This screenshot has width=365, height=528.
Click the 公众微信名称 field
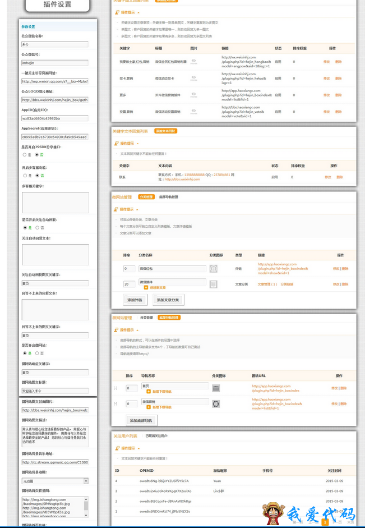[x=55, y=44]
